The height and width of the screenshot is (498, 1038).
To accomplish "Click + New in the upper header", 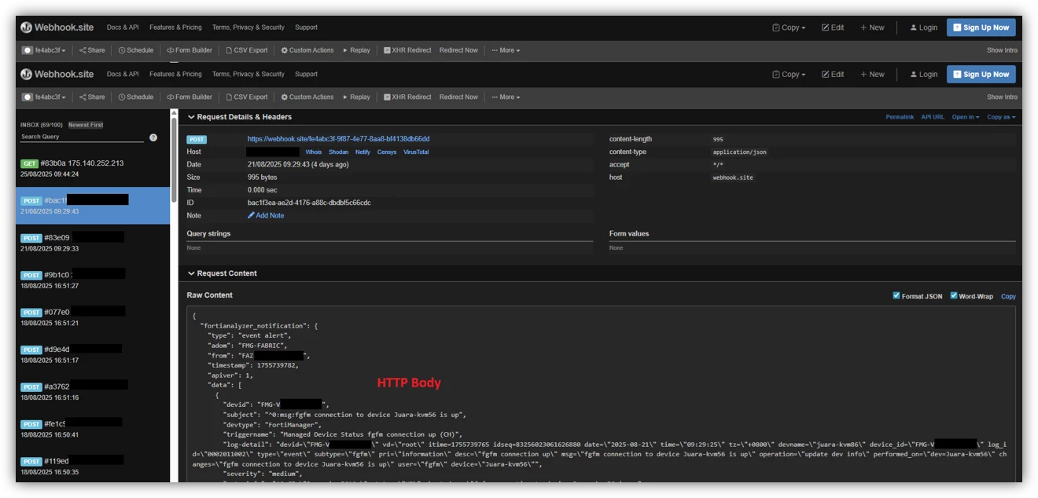I will tap(872, 27).
